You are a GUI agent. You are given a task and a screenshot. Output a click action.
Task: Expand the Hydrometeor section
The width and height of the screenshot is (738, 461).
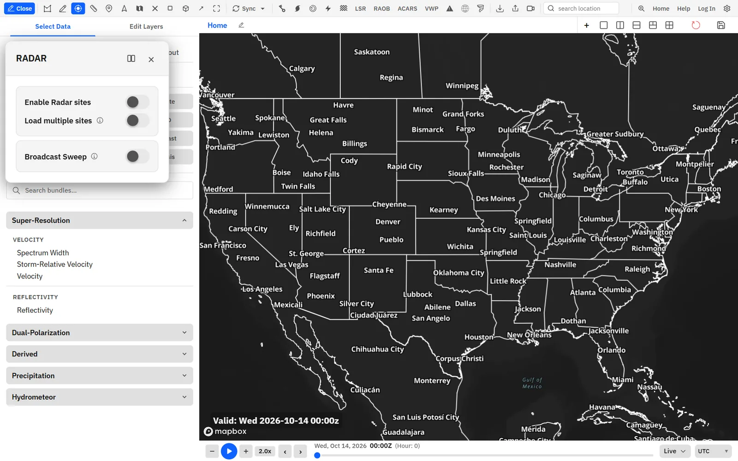point(100,397)
